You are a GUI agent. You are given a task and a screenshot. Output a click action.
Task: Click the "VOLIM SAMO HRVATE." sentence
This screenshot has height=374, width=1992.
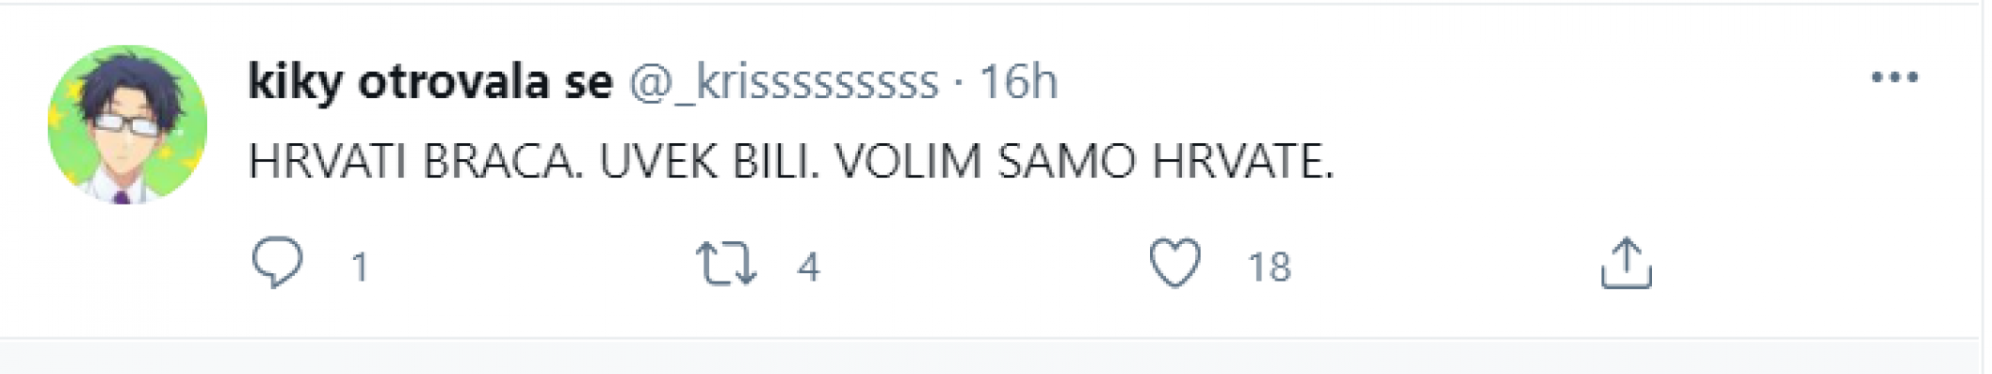click(1084, 163)
